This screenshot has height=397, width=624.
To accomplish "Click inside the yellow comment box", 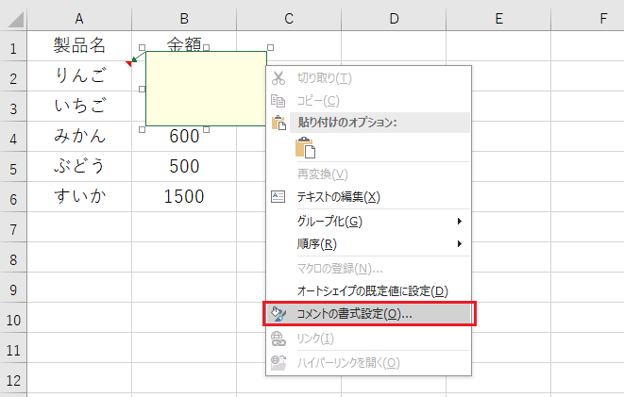I will pyautogui.click(x=206, y=89).
